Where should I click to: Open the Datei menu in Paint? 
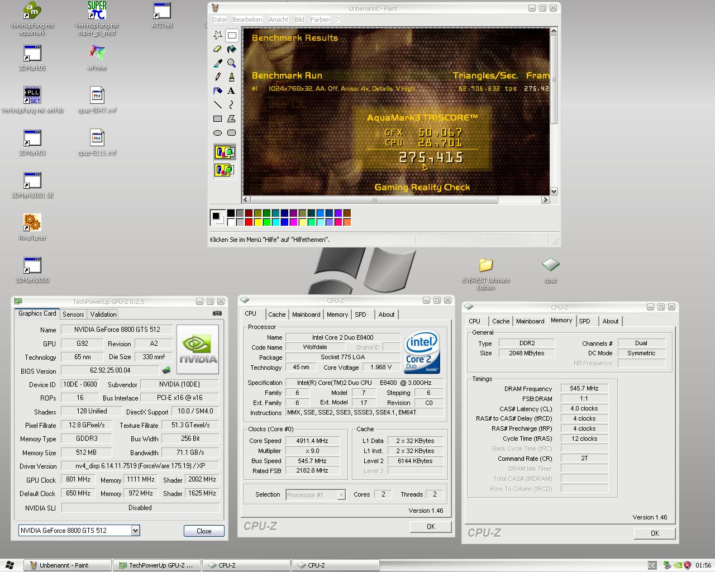pyautogui.click(x=219, y=20)
